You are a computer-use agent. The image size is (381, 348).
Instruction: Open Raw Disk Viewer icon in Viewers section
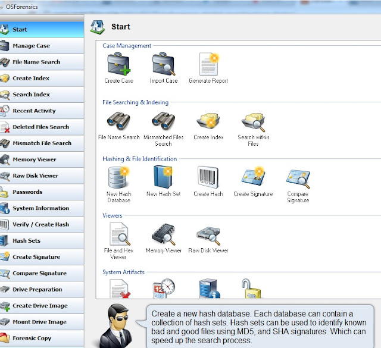[208, 236]
